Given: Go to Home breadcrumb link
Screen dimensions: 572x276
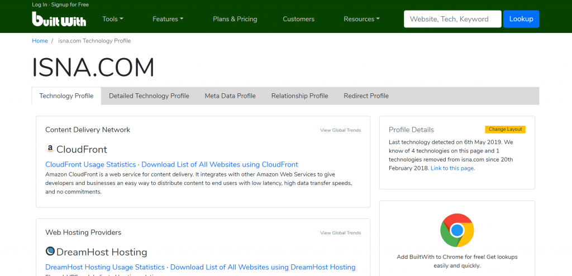Looking at the screenshot, I should point(40,41).
